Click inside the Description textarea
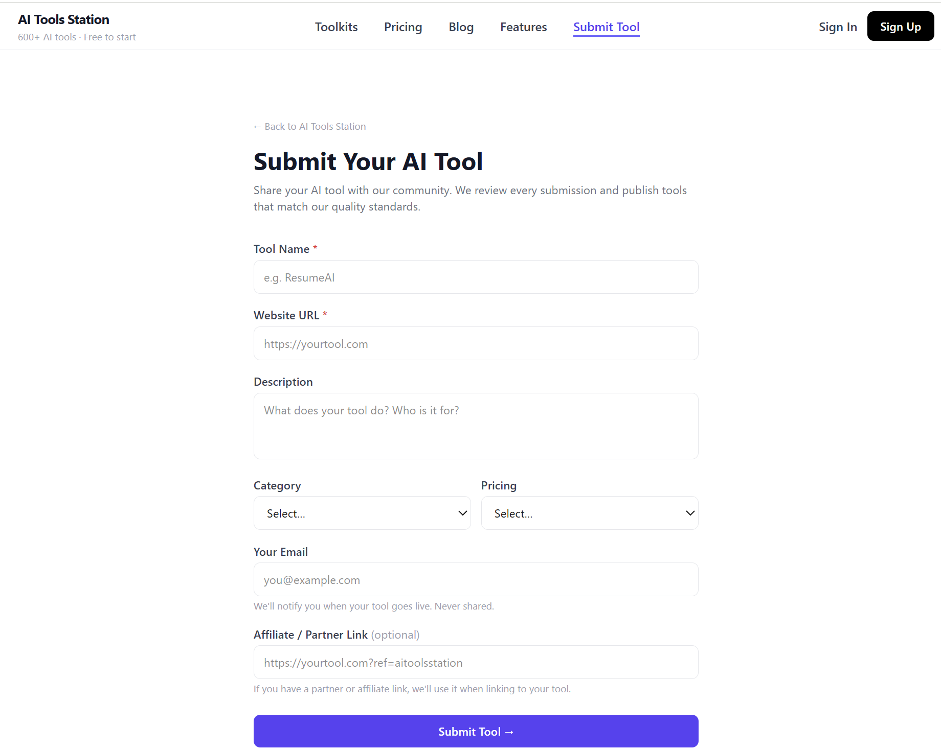Viewport: 941px width, 750px height. 475,426
